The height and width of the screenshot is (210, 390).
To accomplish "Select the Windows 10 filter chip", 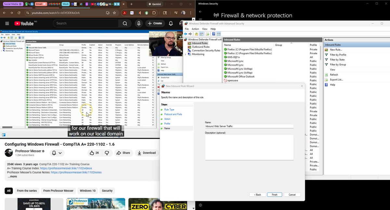I will tap(88, 191).
